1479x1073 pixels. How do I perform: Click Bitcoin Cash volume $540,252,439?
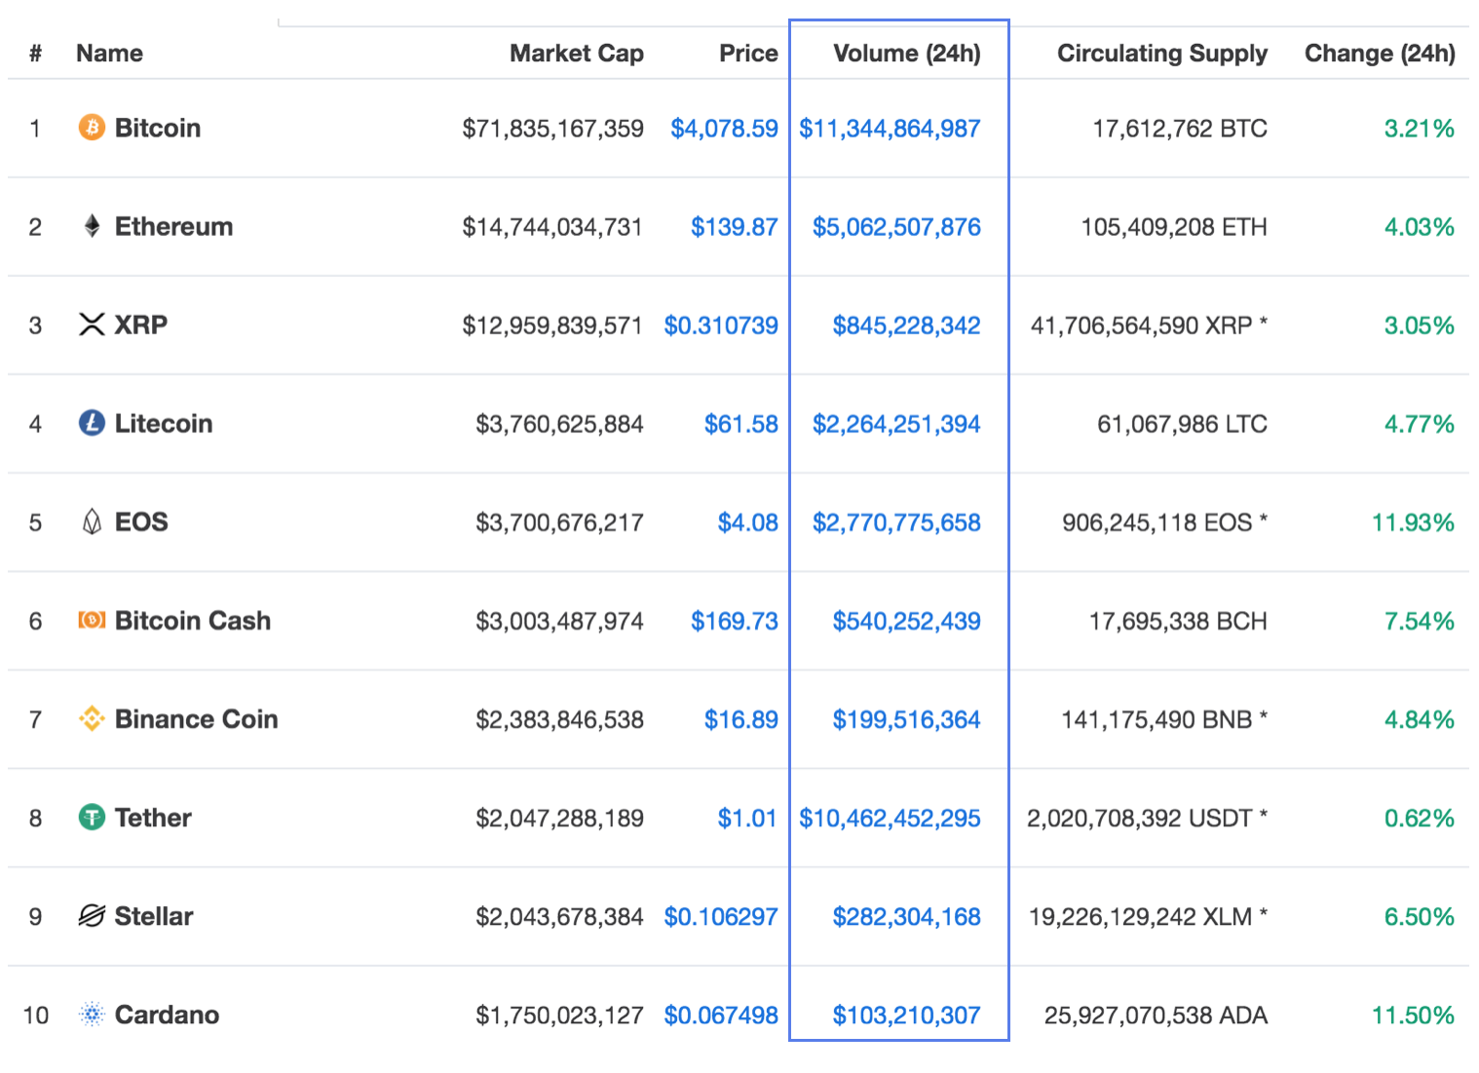tap(906, 620)
